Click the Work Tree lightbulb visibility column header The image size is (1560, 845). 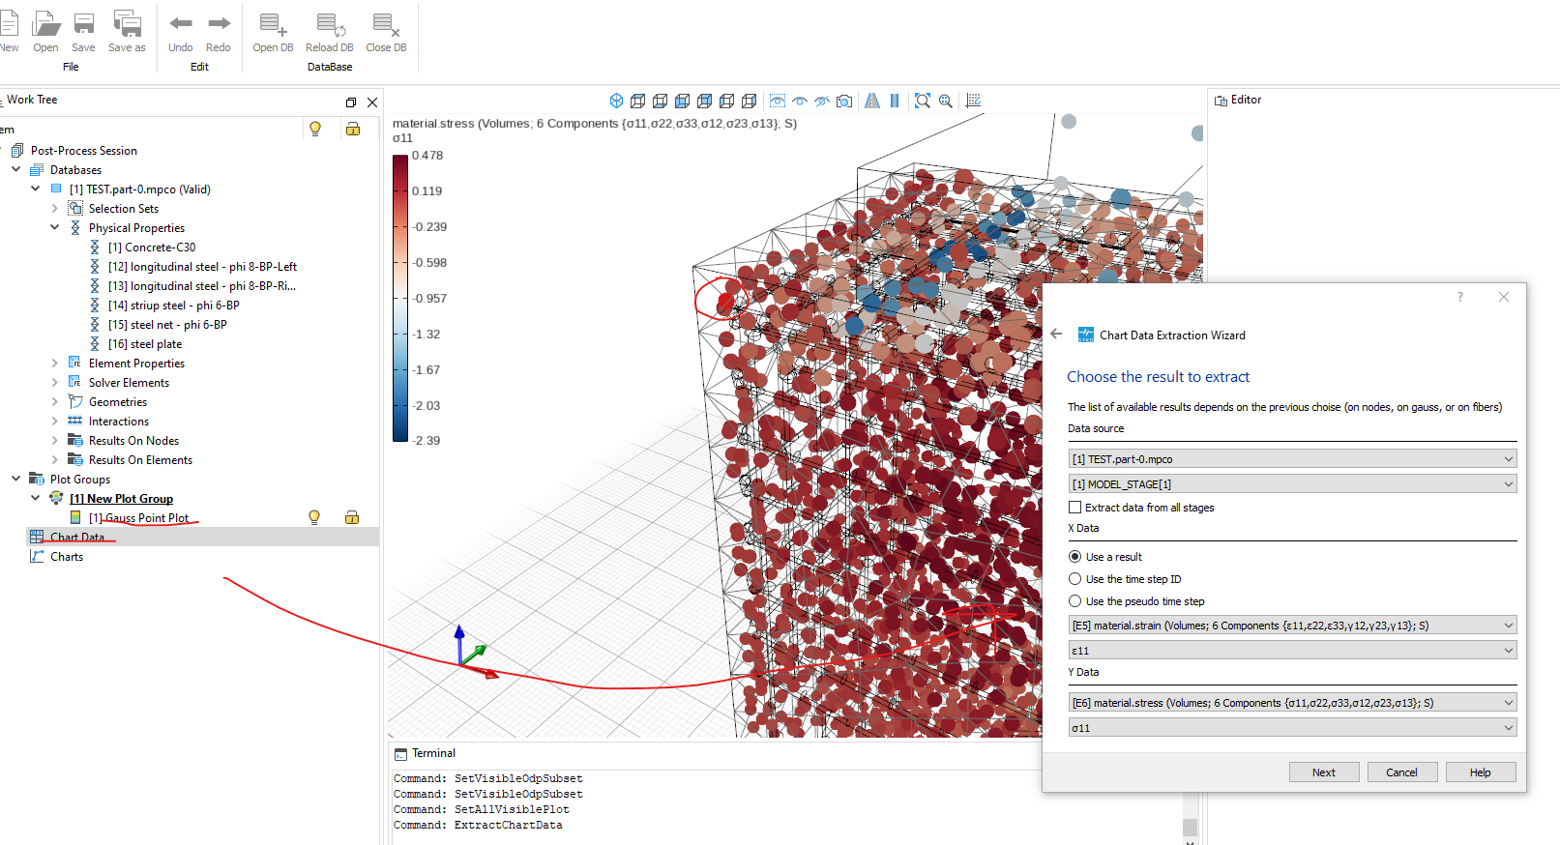[314, 129]
